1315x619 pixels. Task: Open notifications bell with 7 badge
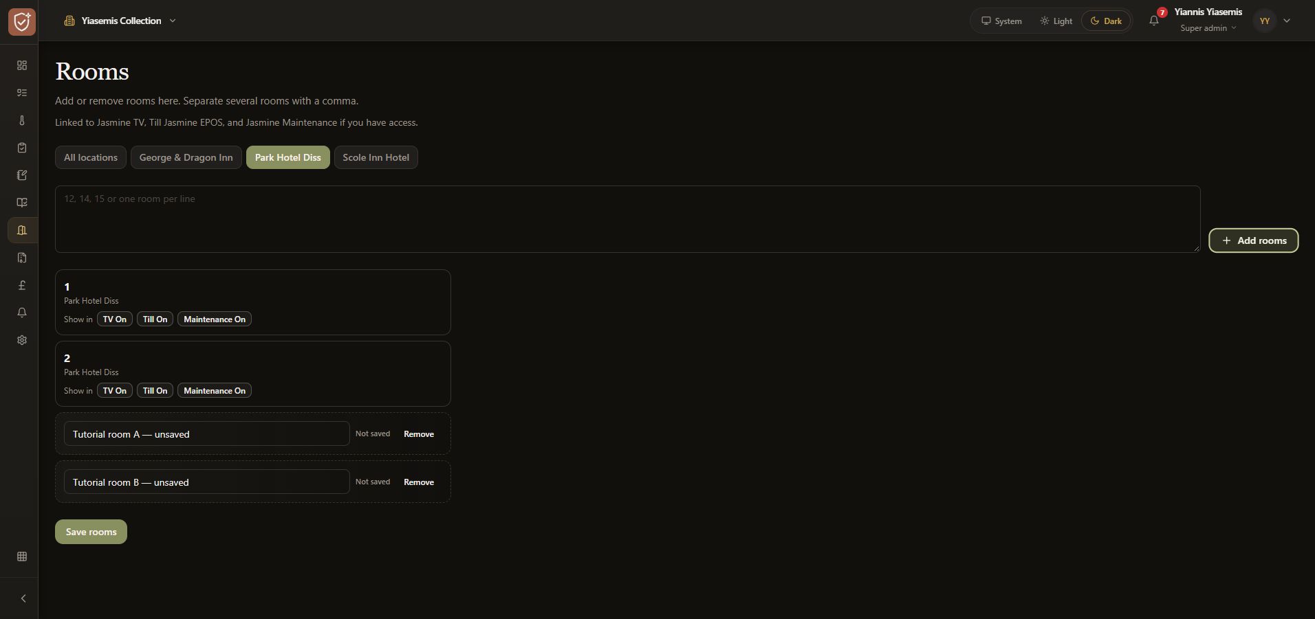point(1154,21)
